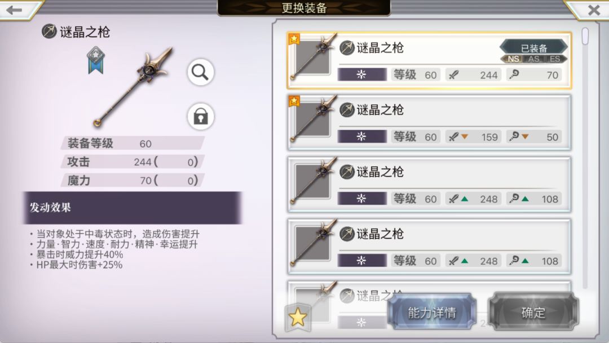
Task: Tap the magnifying glass inspect icon
Action: click(200, 72)
